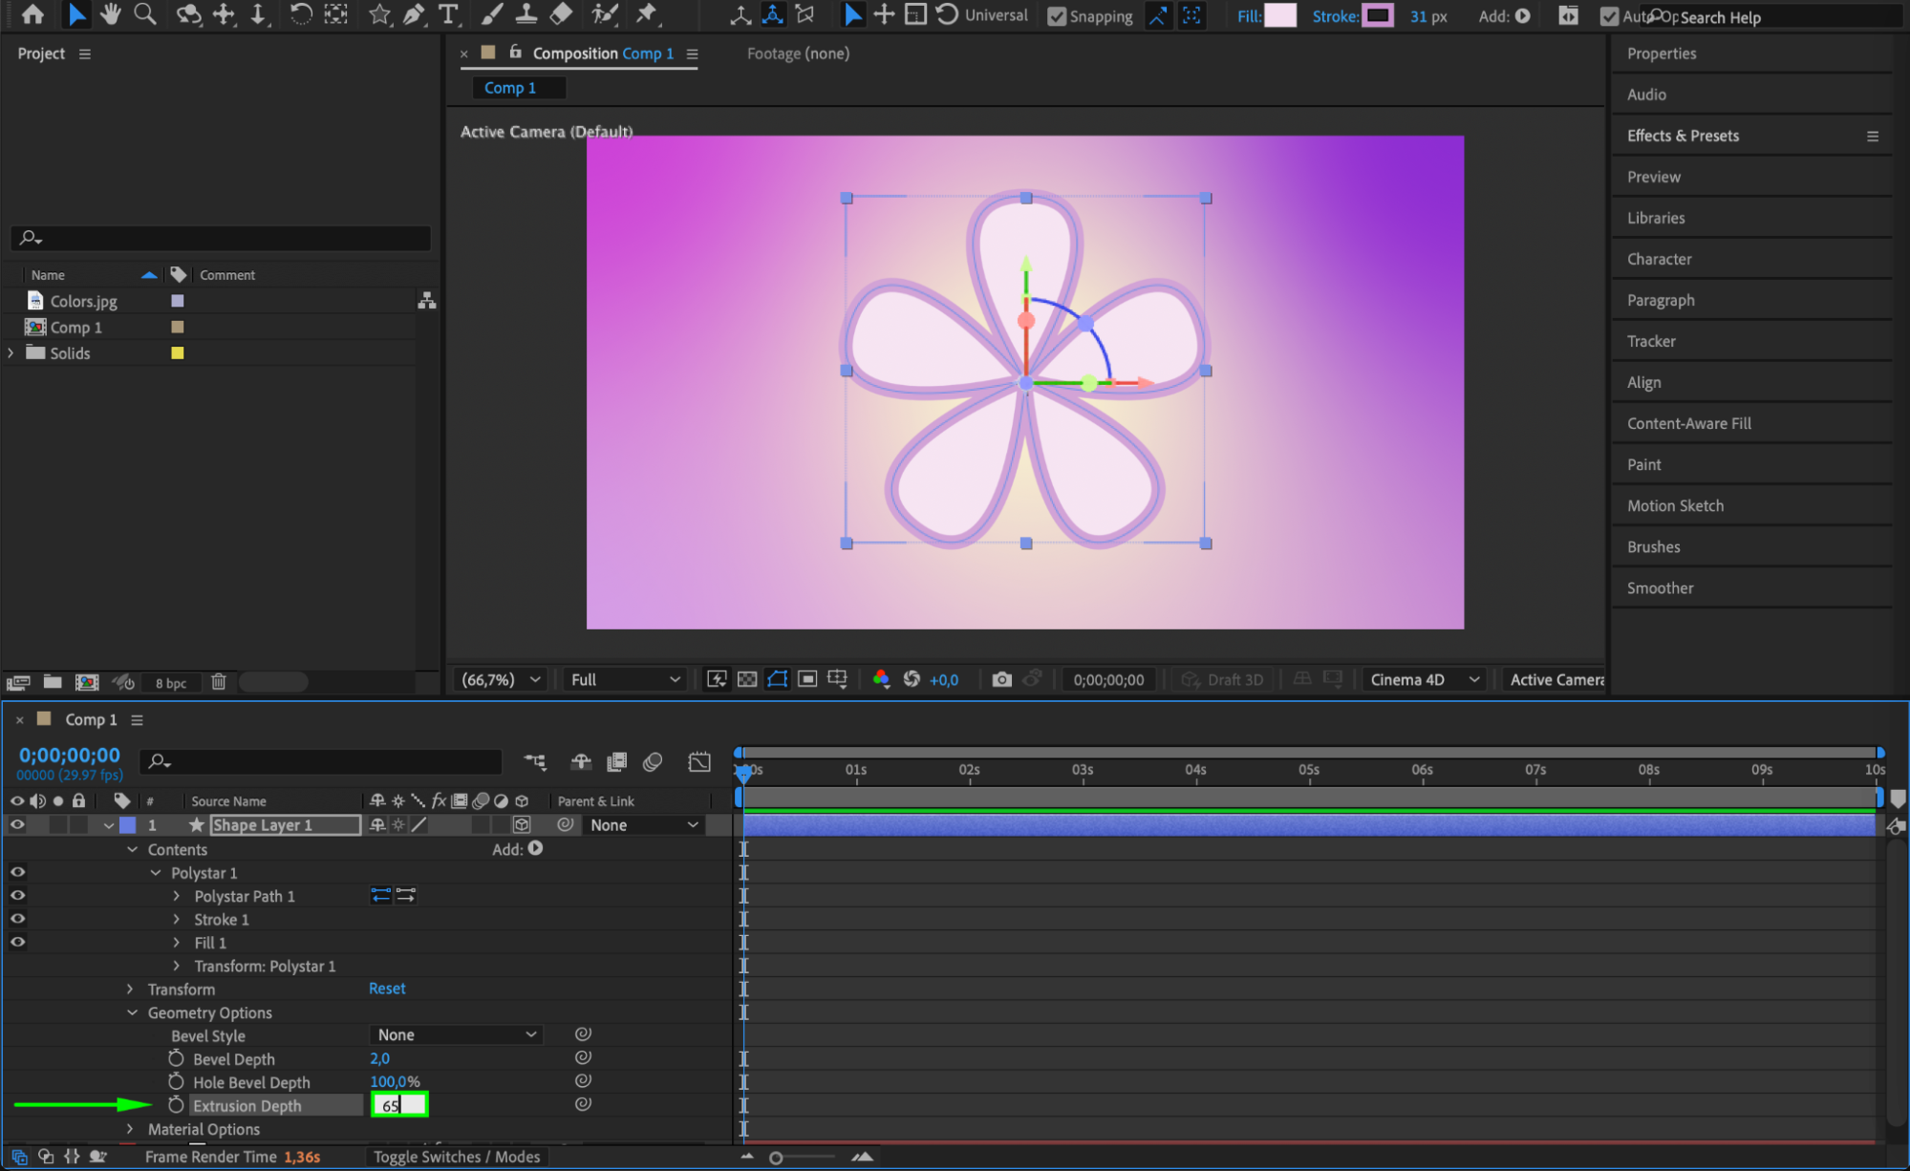Image resolution: width=1910 pixels, height=1171 pixels.
Task: Select the Type tool
Action: click(x=447, y=14)
